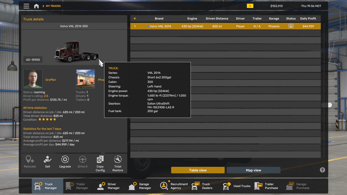The height and width of the screenshot is (195, 347).
Task: Go to the home screen icon
Action: 36,6
